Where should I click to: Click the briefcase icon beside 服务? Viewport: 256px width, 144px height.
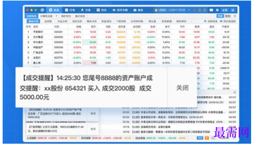click(x=135, y=10)
